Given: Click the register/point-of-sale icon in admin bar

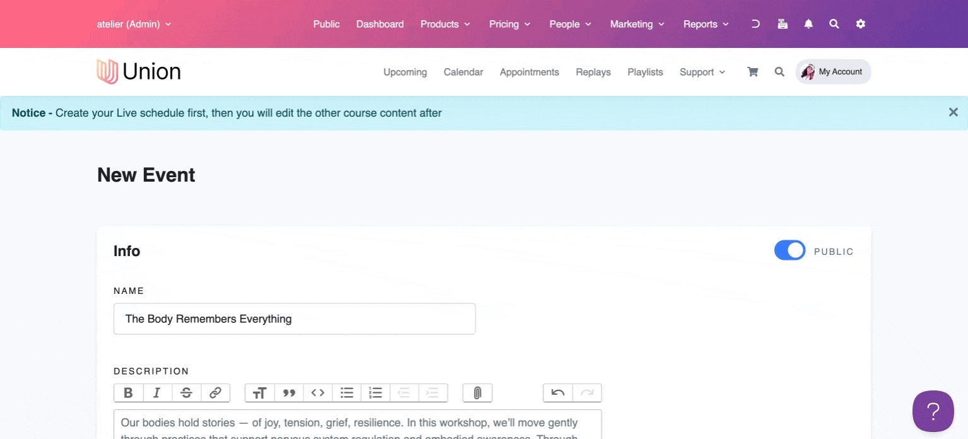Looking at the screenshot, I should pyautogui.click(x=782, y=24).
